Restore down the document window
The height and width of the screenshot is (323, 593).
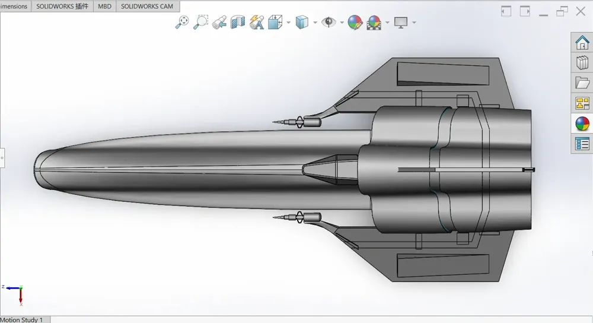(x=562, y=11)
